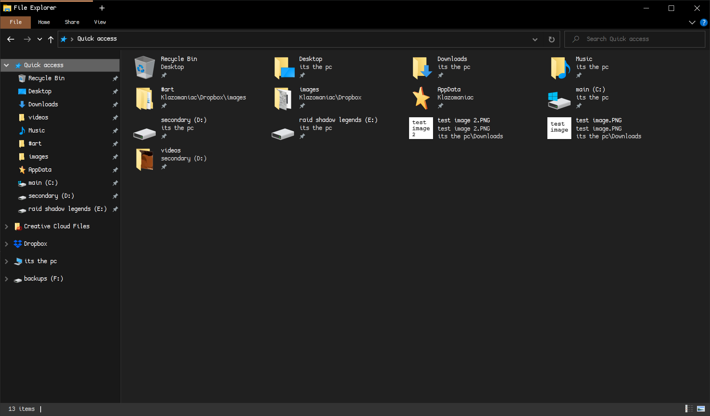Click the Quick access address breadcrumb
710x416 pixels.
coord(97,39)
